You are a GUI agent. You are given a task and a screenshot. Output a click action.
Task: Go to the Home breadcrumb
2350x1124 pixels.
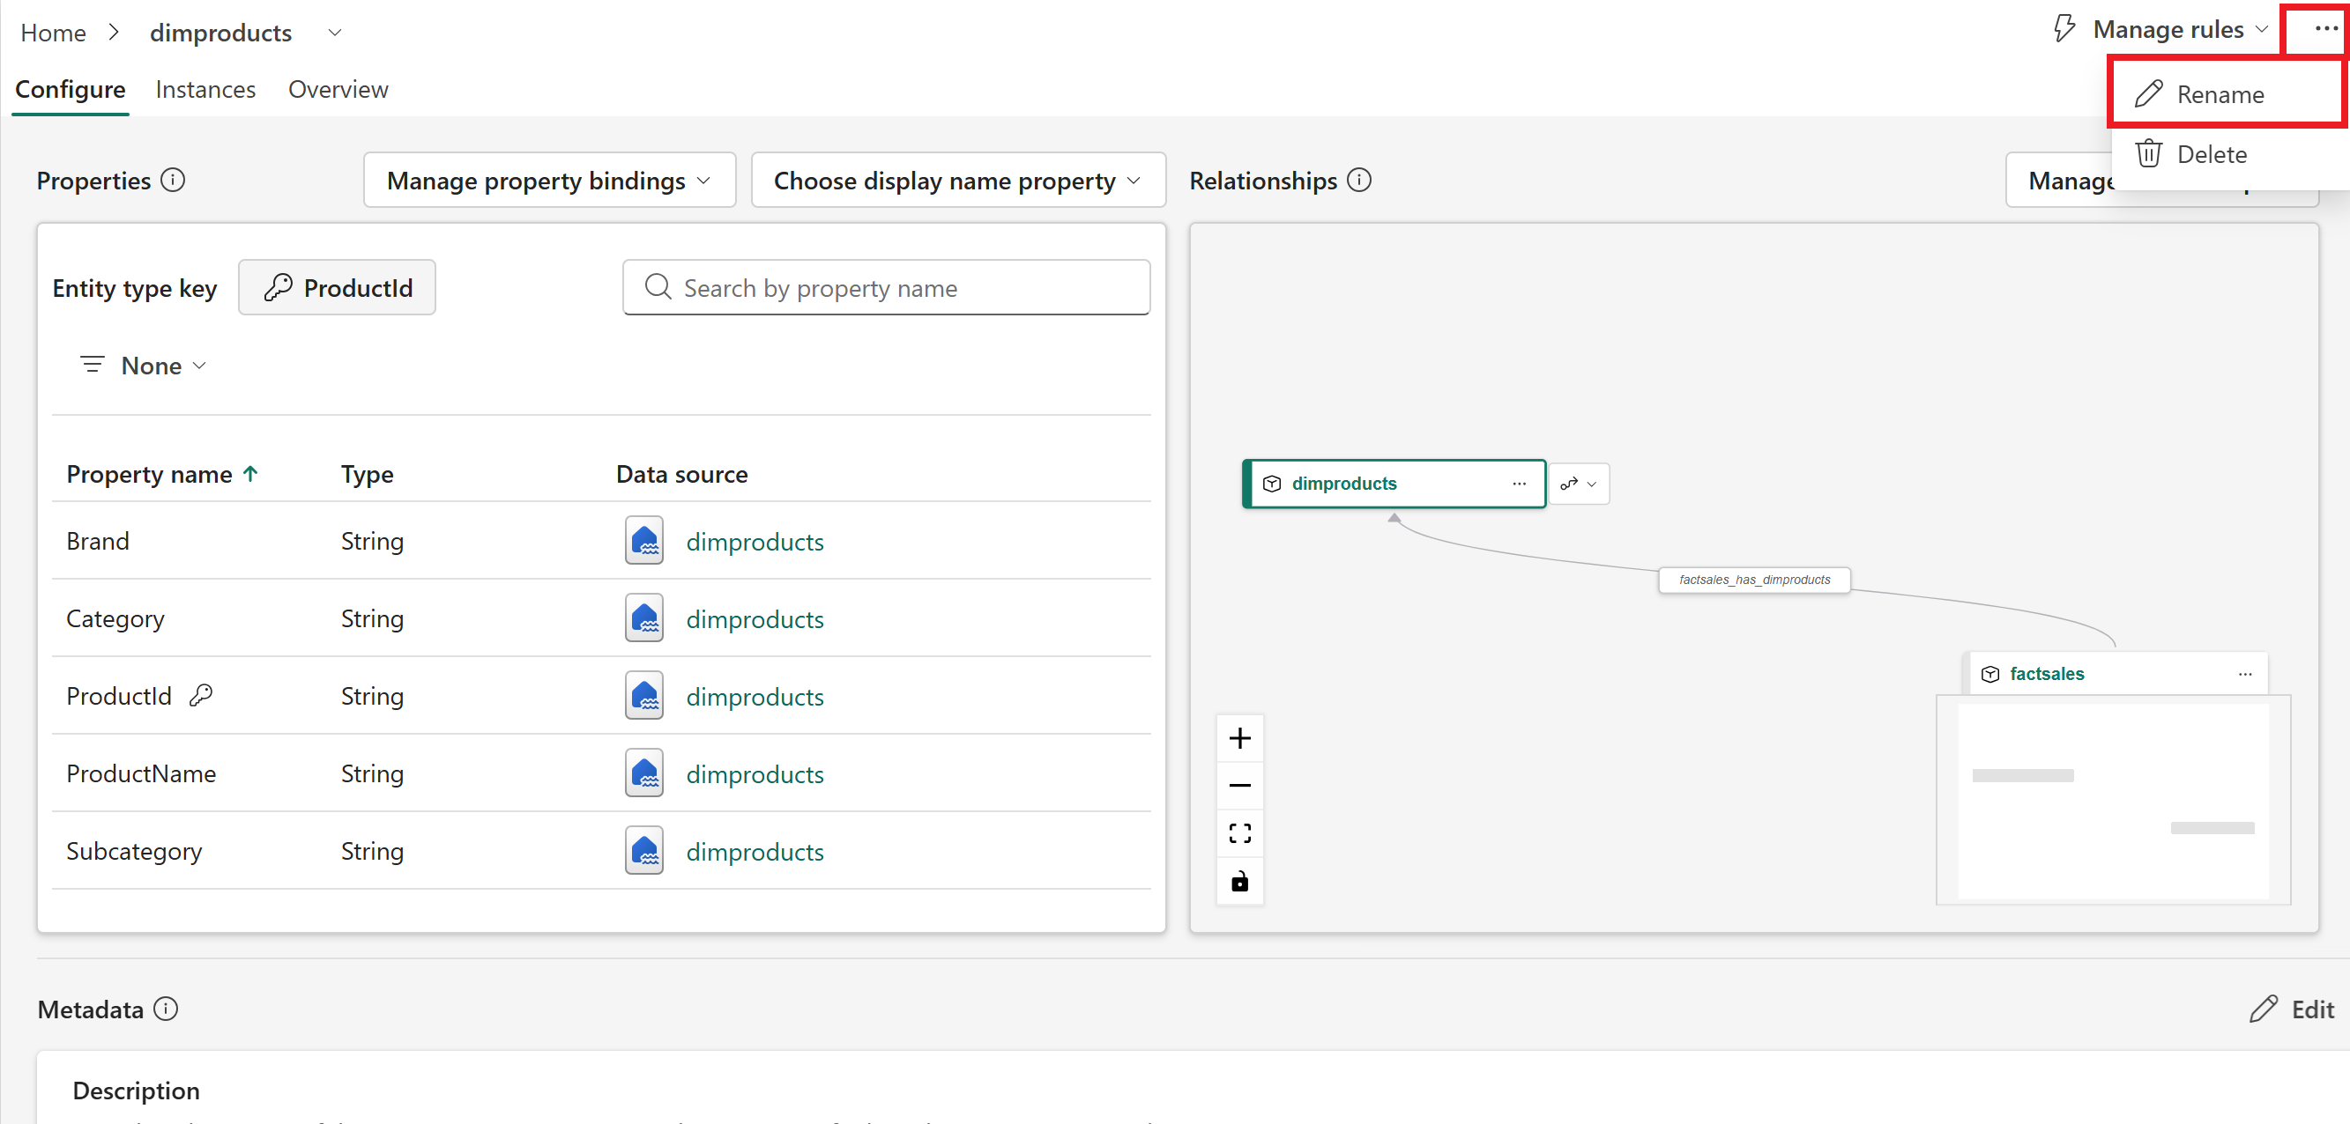click(53, 33)
